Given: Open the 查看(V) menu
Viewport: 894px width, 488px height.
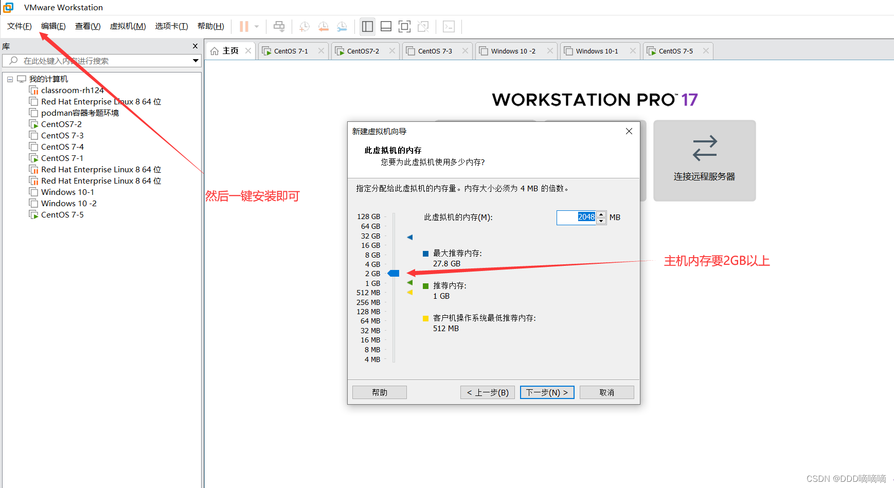Looking at the screenshot, I should tap(88, 26).
